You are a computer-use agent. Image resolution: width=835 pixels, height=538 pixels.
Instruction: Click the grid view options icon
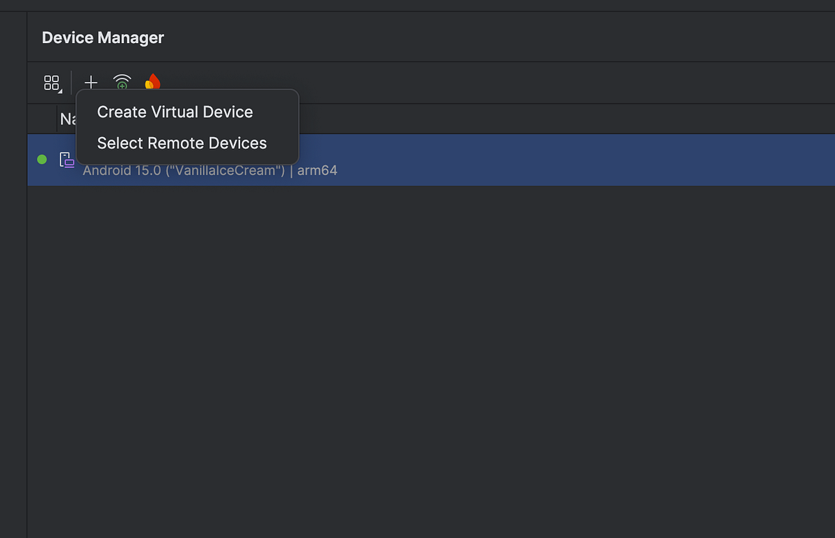click(51, 84)
